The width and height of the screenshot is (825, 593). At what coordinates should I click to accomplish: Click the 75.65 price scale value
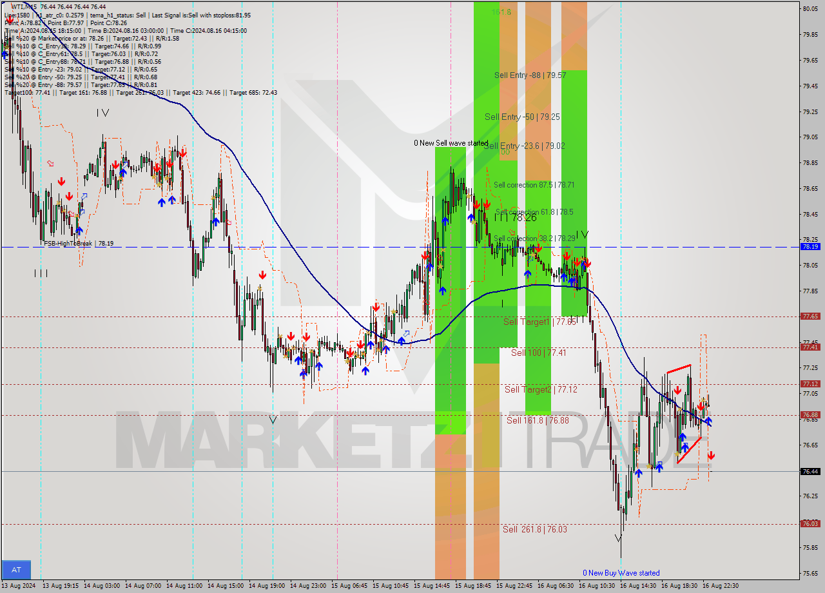click(x=810, y=573)
